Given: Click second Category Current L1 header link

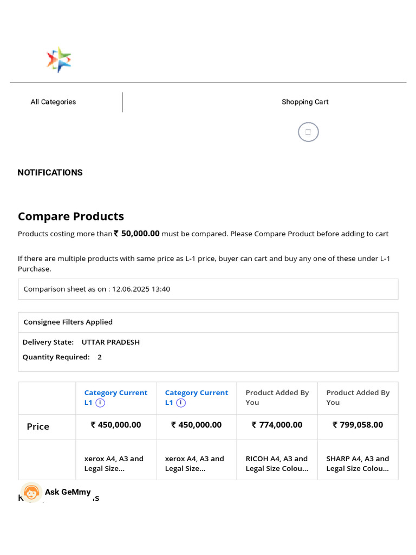Looking at the screenshot, I should (196, 393).
